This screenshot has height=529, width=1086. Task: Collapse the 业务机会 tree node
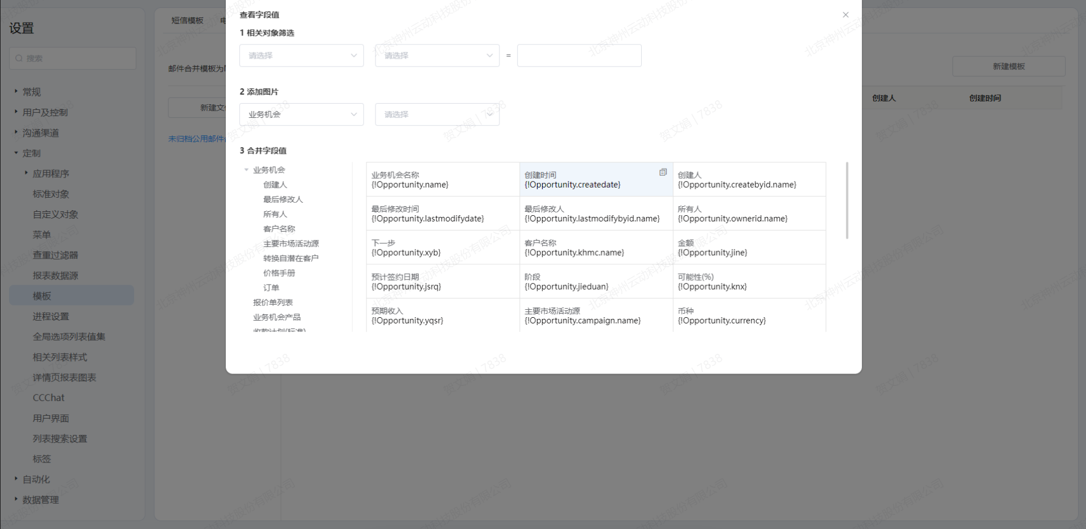[247, 170]
